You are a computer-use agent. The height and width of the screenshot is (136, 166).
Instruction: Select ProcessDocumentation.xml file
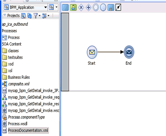click(x=28, y=130)
